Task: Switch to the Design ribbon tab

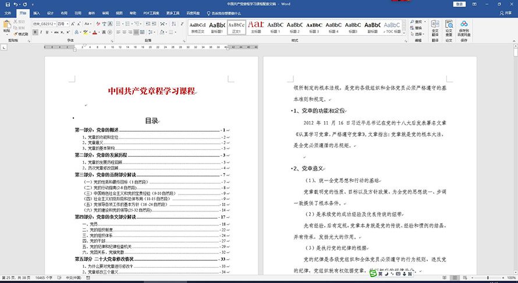Action: tap(50, 13)
